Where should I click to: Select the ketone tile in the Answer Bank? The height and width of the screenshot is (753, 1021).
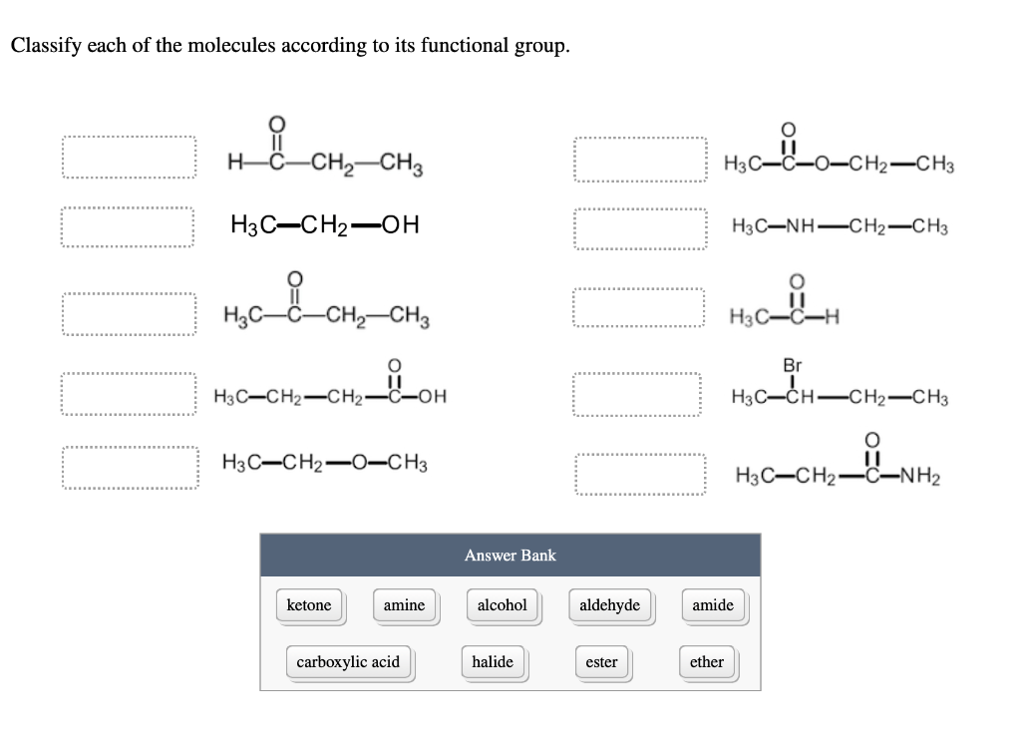310,604
